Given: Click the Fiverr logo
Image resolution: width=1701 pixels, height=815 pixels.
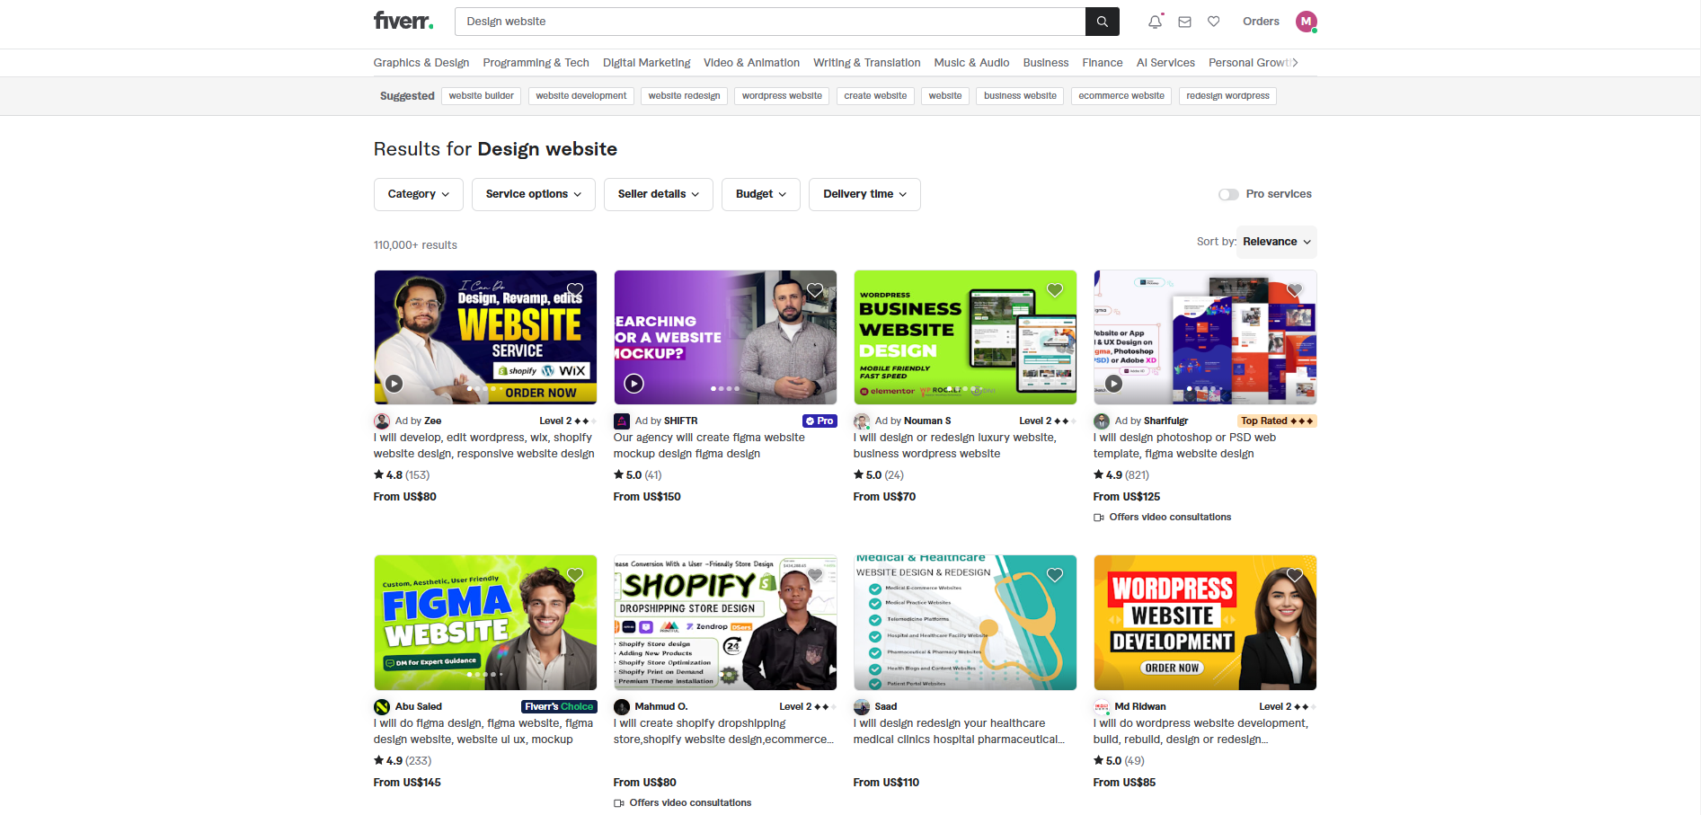Looking at the screenshot, I should (403, 21).
